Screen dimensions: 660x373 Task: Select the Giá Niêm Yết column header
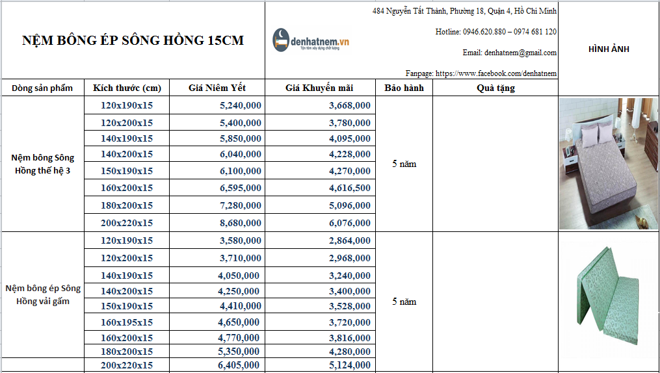click(x=217, y=88)
